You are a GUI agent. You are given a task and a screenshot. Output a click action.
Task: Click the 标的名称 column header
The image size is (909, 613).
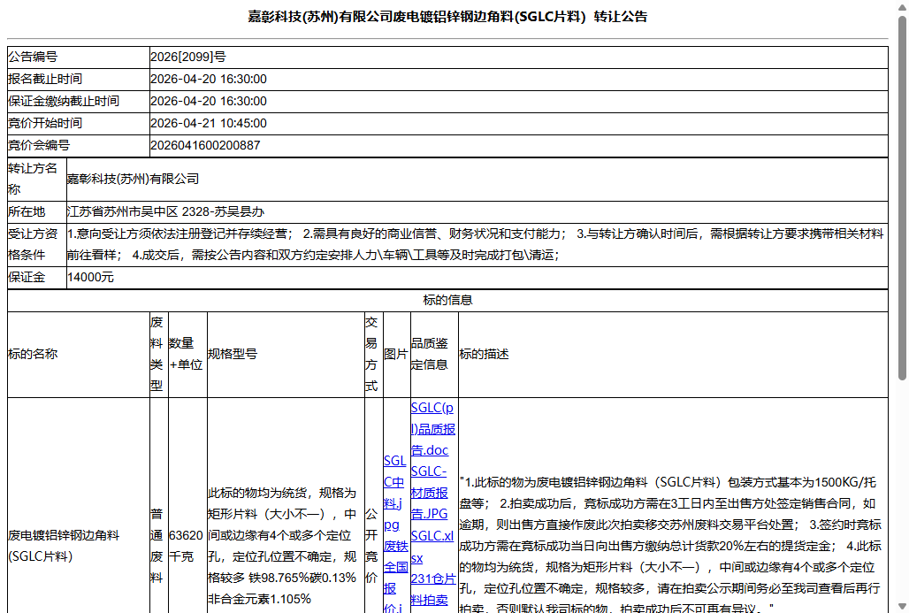pos(33,354)
